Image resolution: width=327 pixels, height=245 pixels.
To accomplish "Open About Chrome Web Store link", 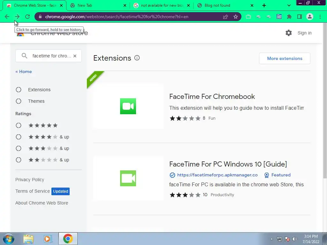I will point(42,203).
